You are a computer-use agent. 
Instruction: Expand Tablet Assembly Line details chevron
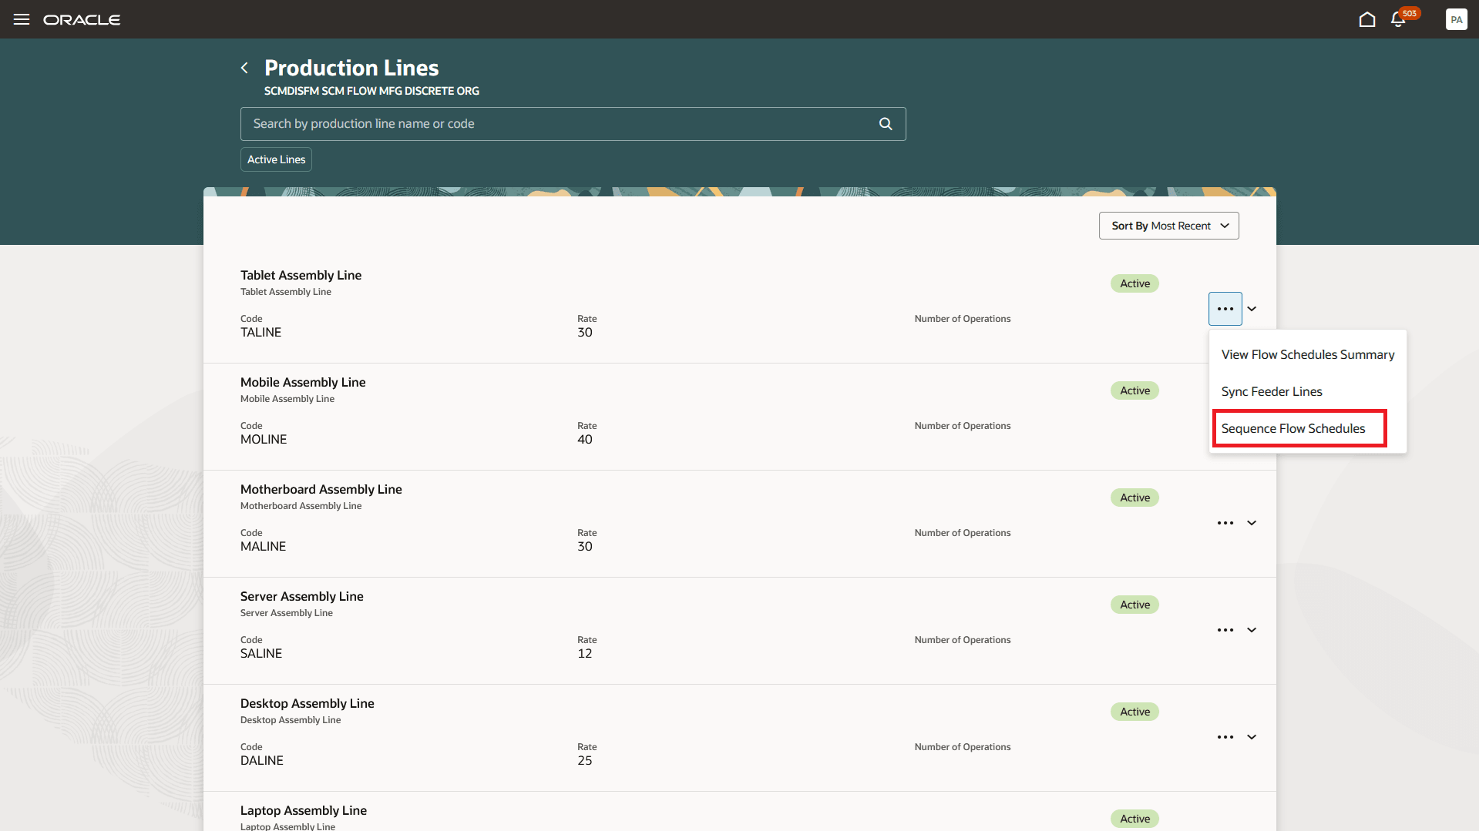pos(1251,308)
